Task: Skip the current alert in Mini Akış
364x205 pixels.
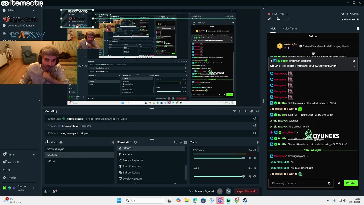Action: 246,111
